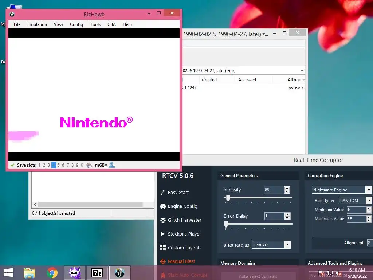
Task: Open the Help menu in BizHawk
Action: tap(127, 24)
